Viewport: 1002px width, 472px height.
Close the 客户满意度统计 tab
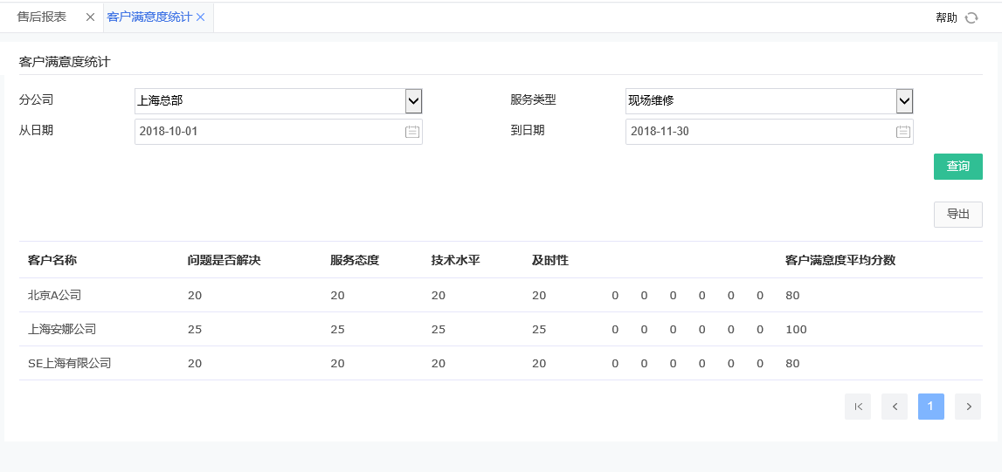tap(201, 17)
